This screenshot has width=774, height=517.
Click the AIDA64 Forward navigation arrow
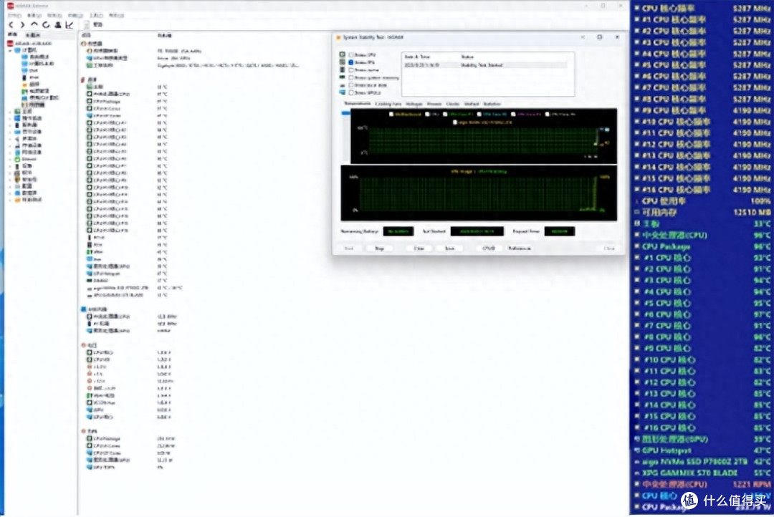[22, 24]
